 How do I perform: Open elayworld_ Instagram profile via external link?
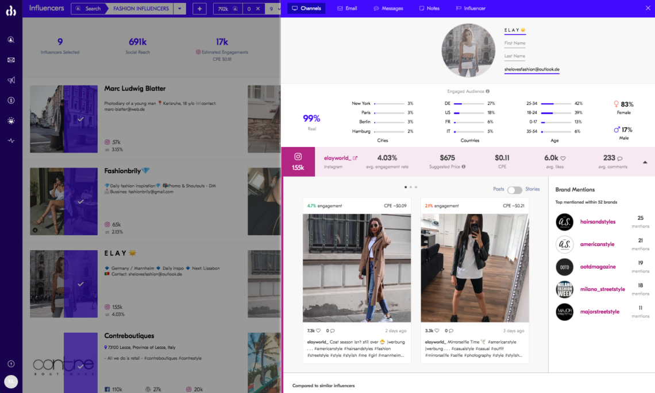click(x=355, y=158)
